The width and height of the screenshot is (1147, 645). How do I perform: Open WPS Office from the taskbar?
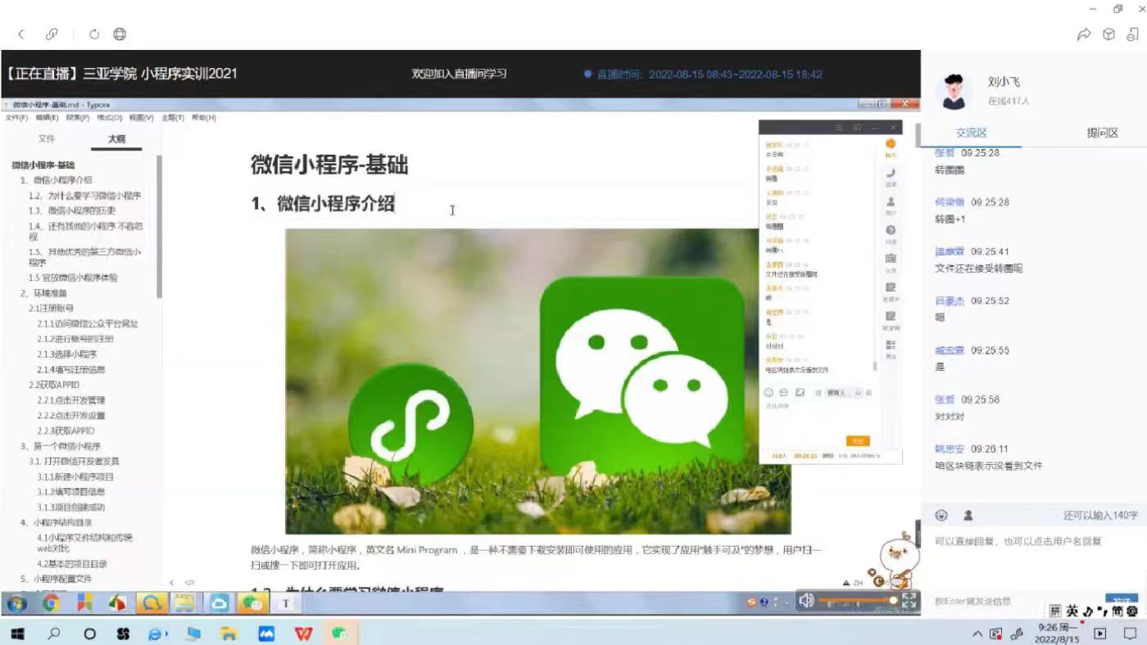tap(303, 634)
